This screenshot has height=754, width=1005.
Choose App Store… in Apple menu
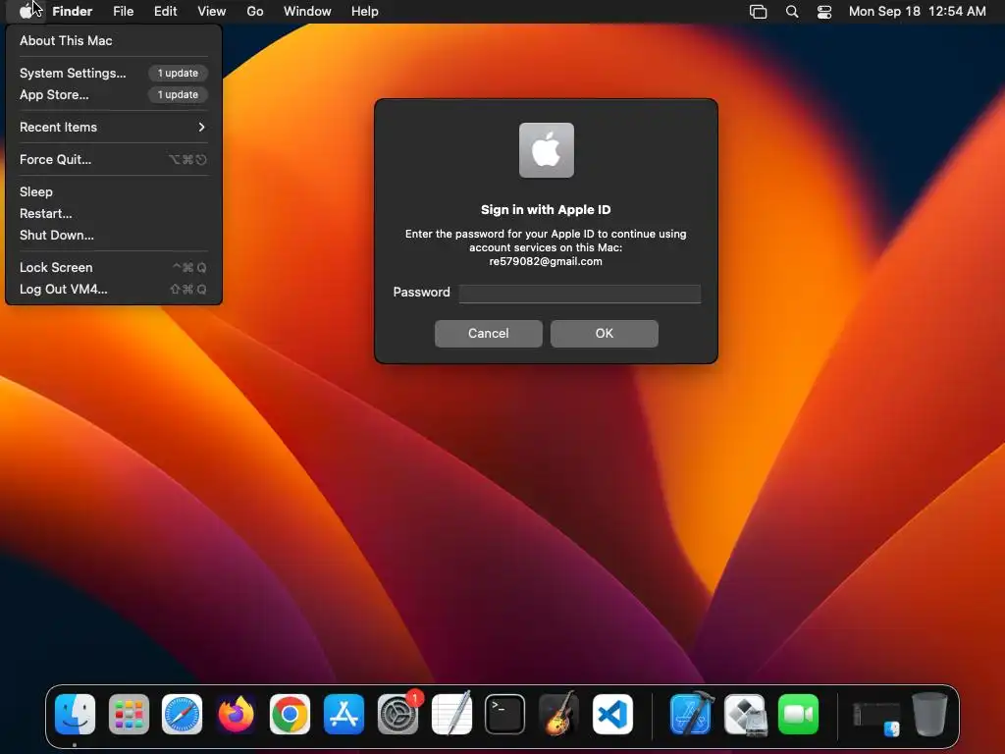pyautogui.click(x=114, y=95)
